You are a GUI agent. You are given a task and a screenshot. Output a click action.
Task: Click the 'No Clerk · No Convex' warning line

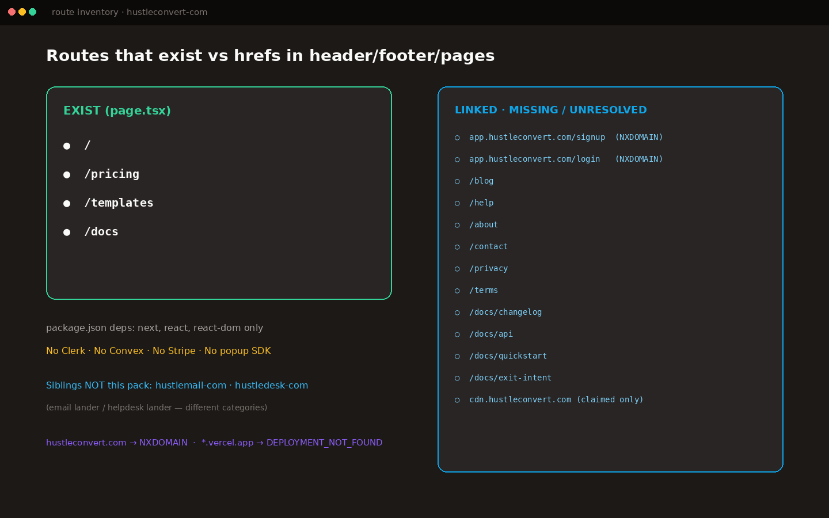click(x=158, y=351)
